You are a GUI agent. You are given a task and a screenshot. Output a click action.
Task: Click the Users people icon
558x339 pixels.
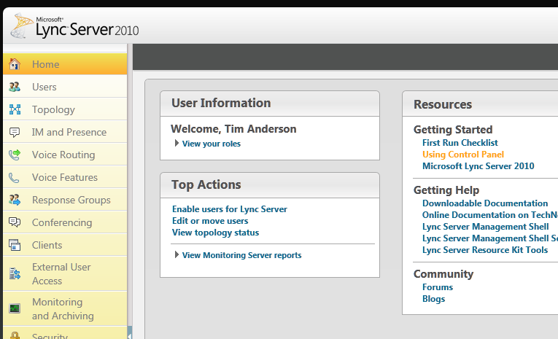tap(15, 87)
